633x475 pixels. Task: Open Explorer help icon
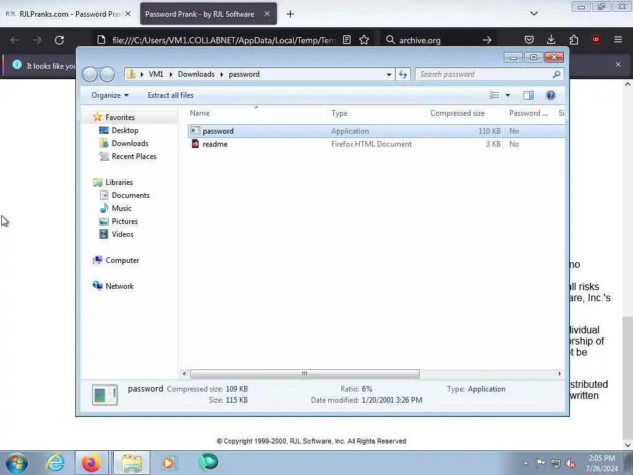(x=551, y=95)
